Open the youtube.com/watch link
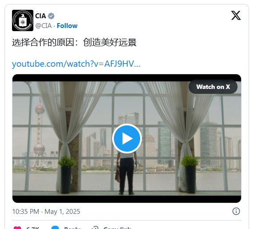This screenshot has height=229, width=258. click(x=76, y=64)
